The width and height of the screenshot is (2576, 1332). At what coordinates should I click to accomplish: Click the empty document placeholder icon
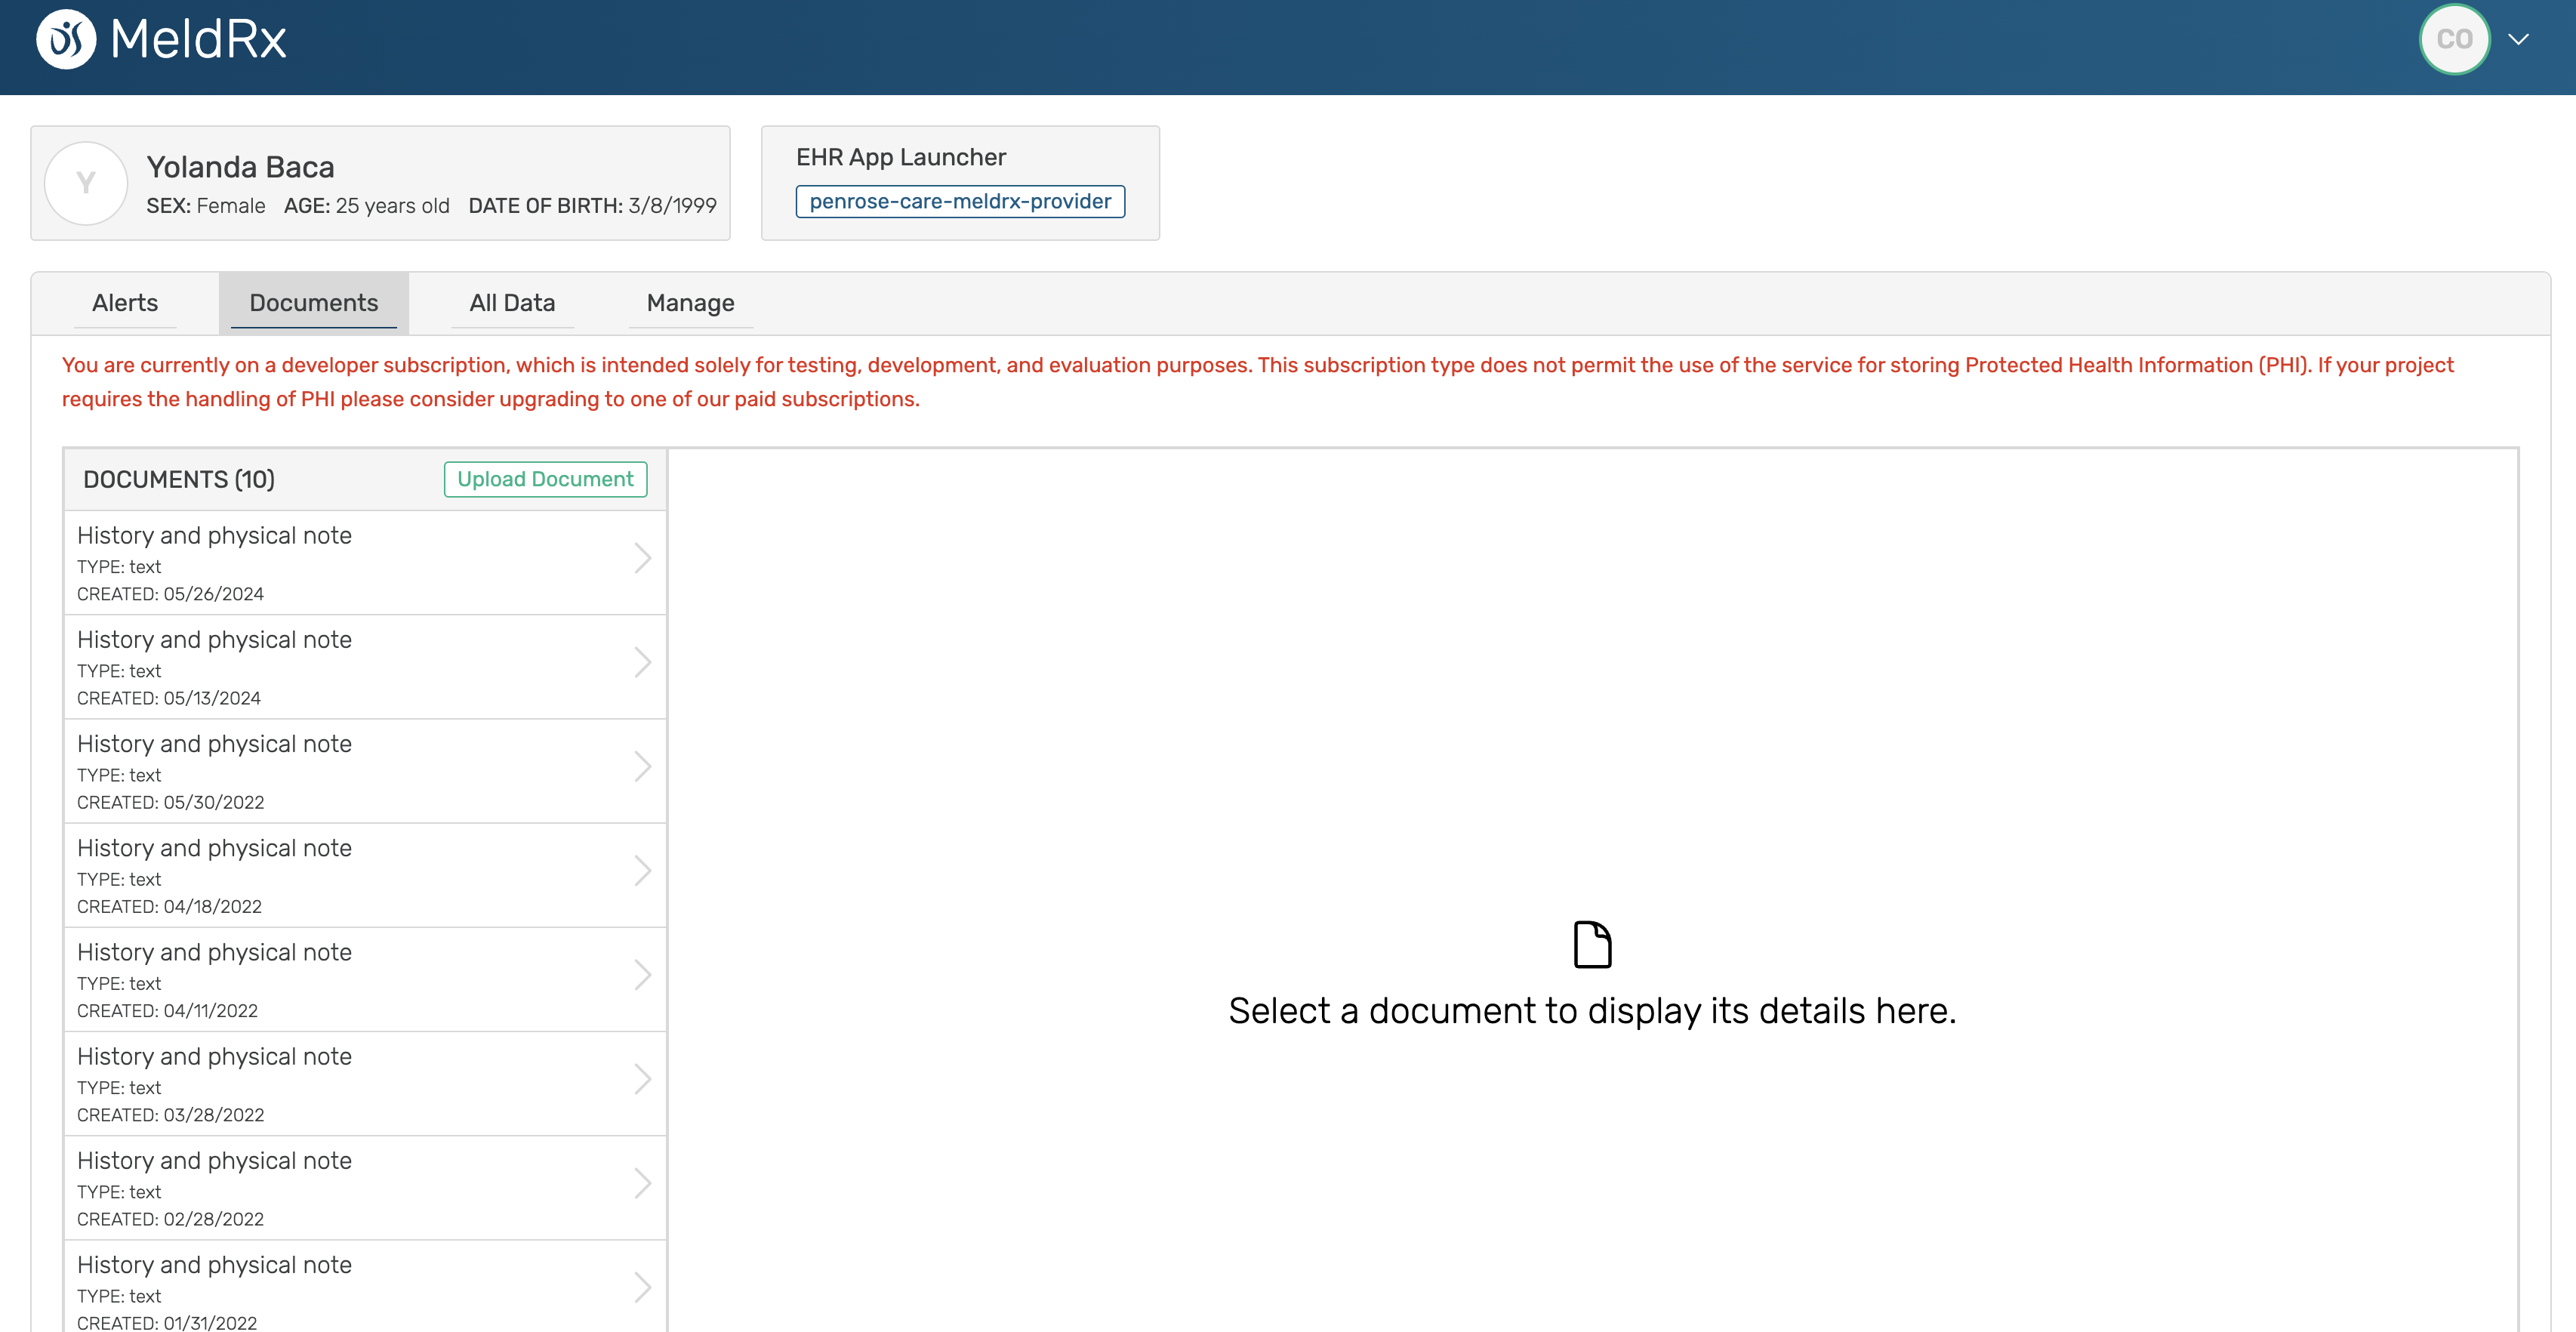(1592, 945)
